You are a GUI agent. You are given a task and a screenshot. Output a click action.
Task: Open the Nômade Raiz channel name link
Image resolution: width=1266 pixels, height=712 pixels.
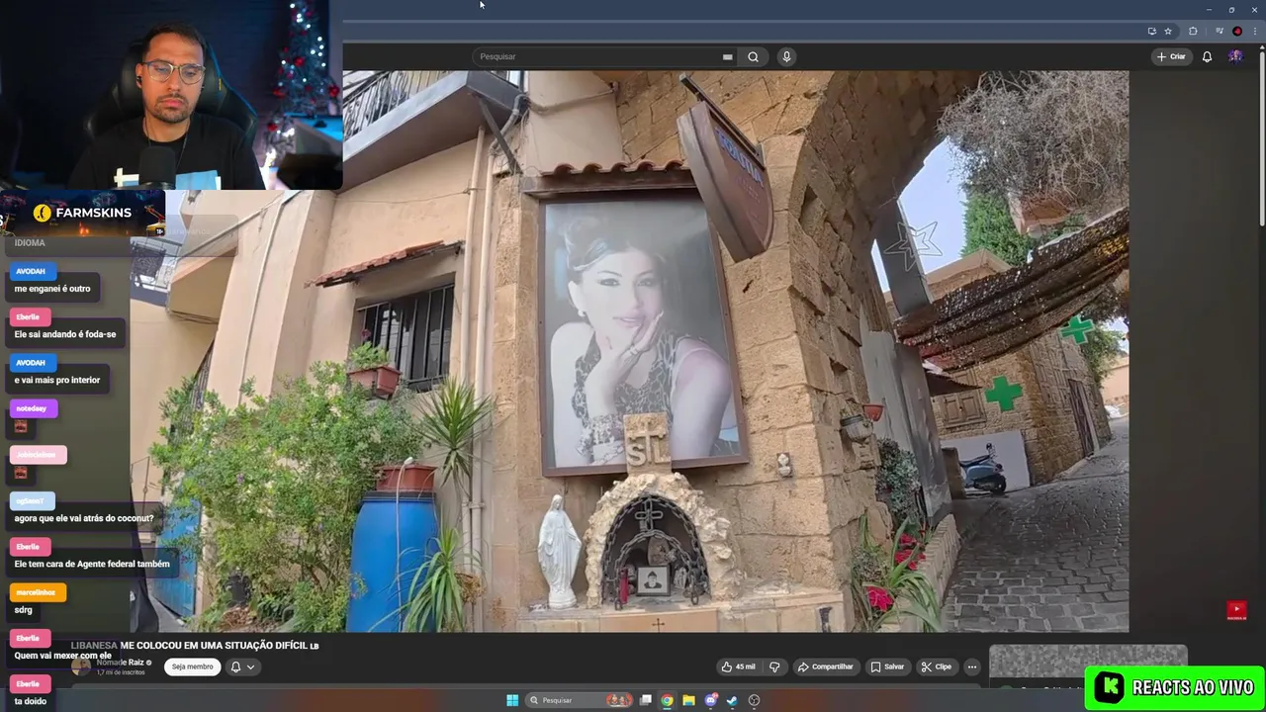tap(121, 662)
